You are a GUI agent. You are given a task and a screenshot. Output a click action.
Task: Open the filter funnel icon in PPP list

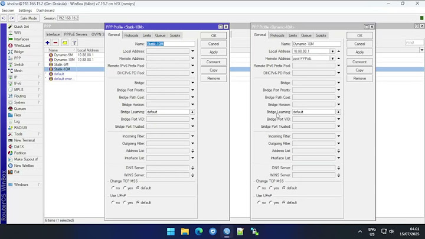pyautogui.click(x=74, y=43)
